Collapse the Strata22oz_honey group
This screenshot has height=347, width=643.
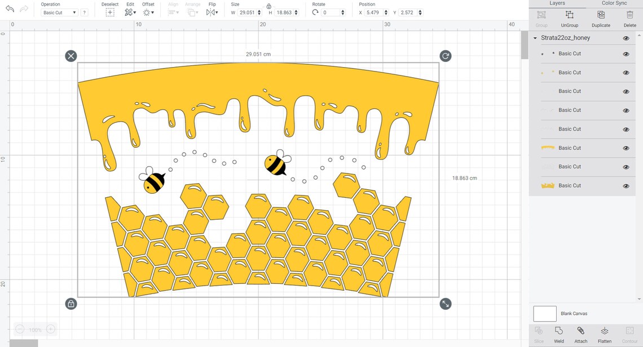(535, 37)
